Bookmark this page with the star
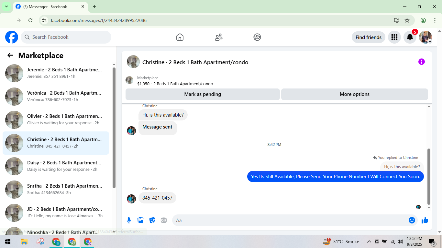 pos(407,20)
